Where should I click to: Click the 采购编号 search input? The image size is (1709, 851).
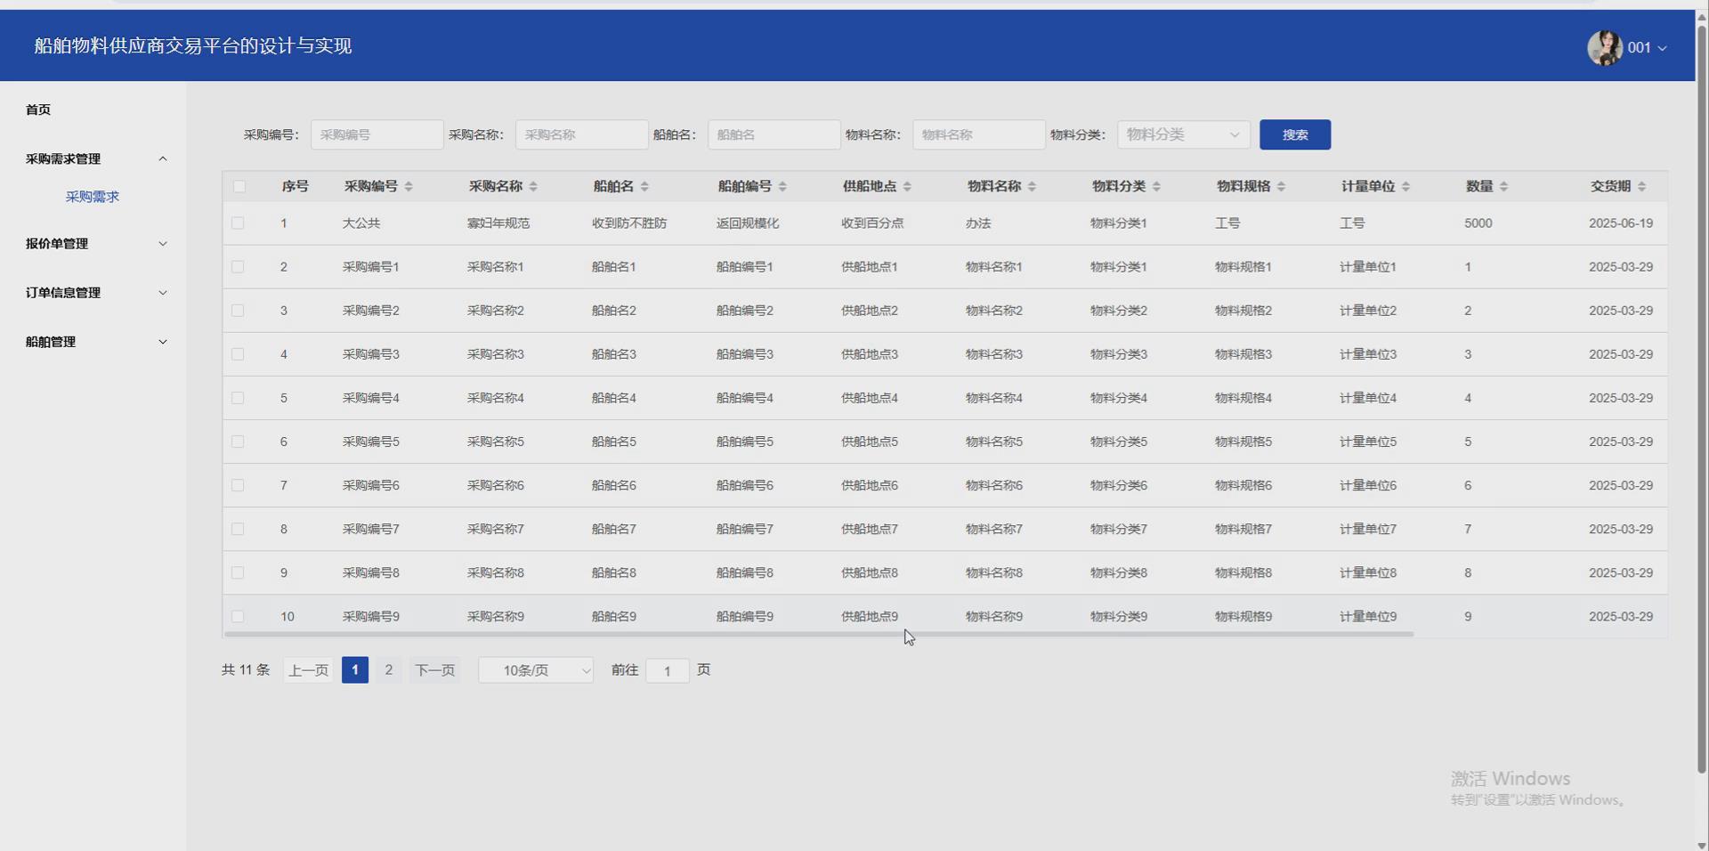(377, 134)
